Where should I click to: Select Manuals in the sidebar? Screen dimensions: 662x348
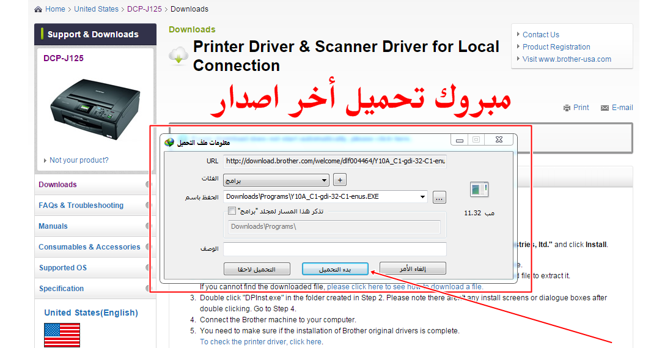[x=53, y=226]
